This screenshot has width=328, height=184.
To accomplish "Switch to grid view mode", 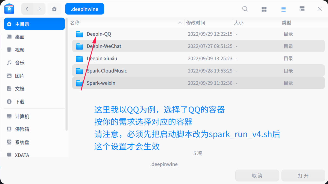I will 264,9.
